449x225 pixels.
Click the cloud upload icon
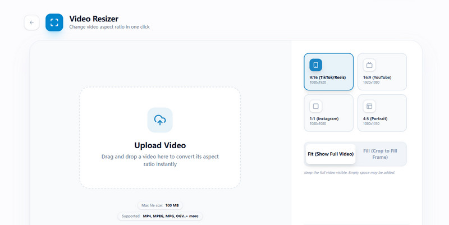coord(160,120)
